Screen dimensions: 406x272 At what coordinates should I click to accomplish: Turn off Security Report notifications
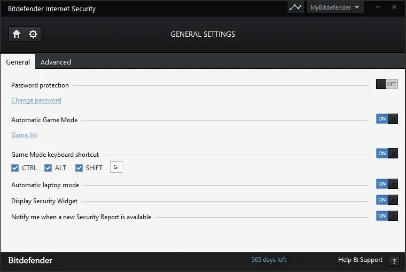pos(387,216)
